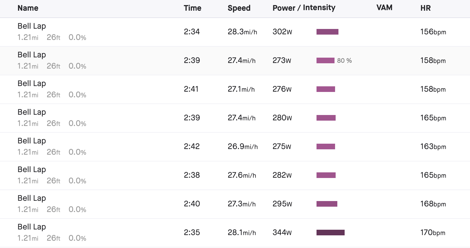
Task: Click the dark intensity bar for 344W
Action: pos(331,233)
